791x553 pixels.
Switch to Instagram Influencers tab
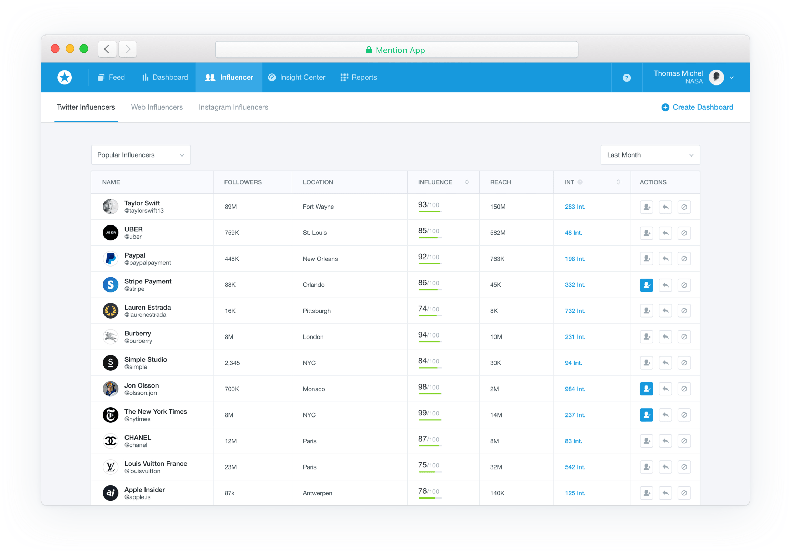233,107
